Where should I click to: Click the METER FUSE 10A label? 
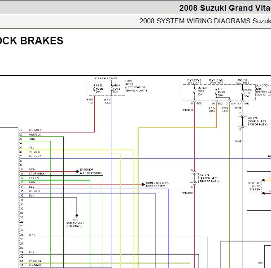[x=202, y=91]
